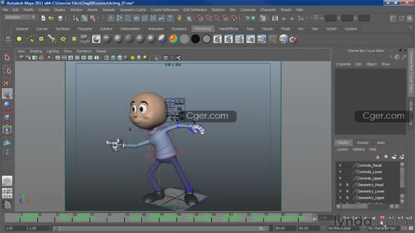415x233 pixels.
Task: Go to end of playback range
Action: (409, 218)
